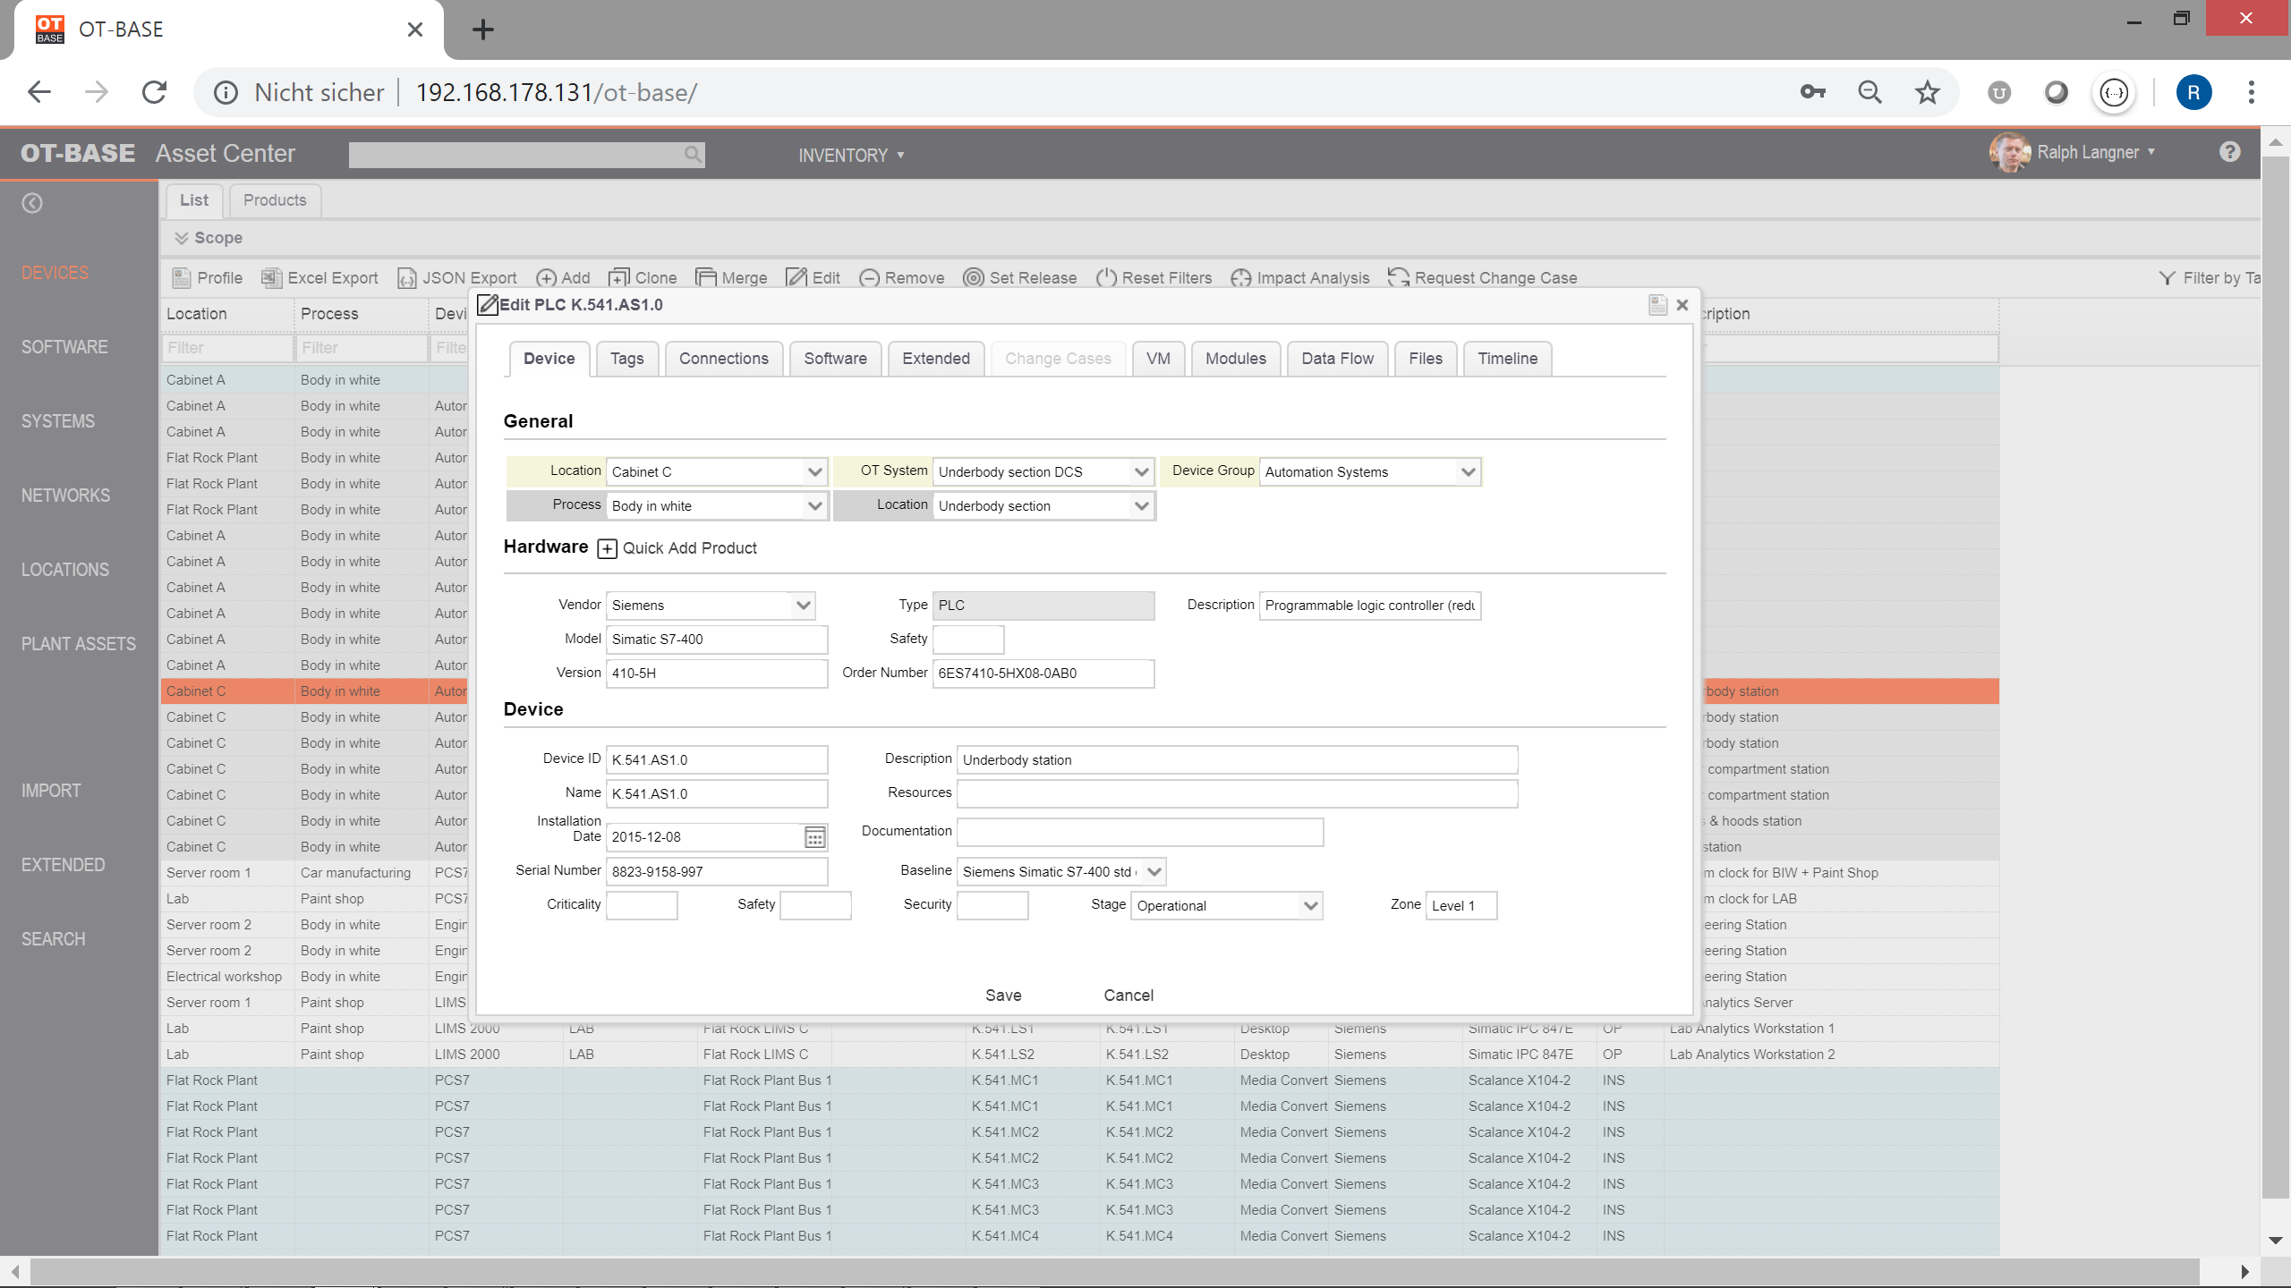
Task: Click the site info icon in address bar
Action: tap(226, 92)
